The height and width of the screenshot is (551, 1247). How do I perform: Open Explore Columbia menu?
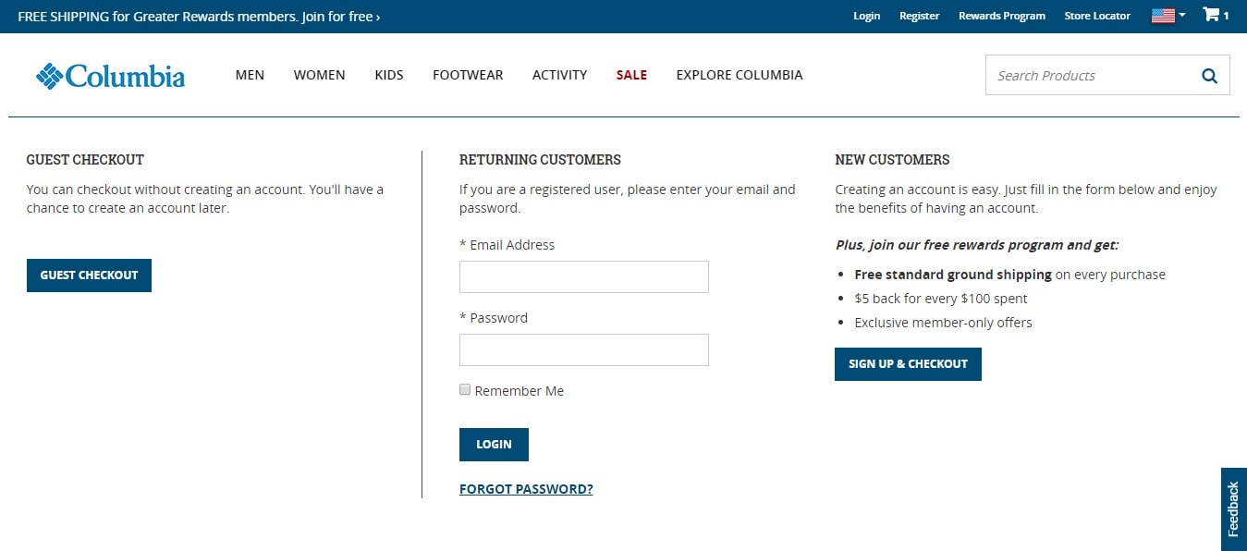740,75
